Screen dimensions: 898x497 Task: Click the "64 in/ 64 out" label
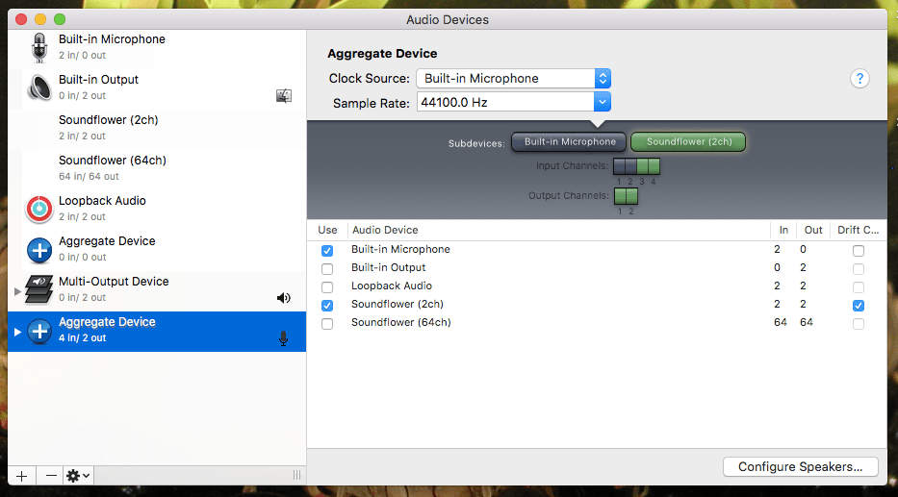click(89, 176)
